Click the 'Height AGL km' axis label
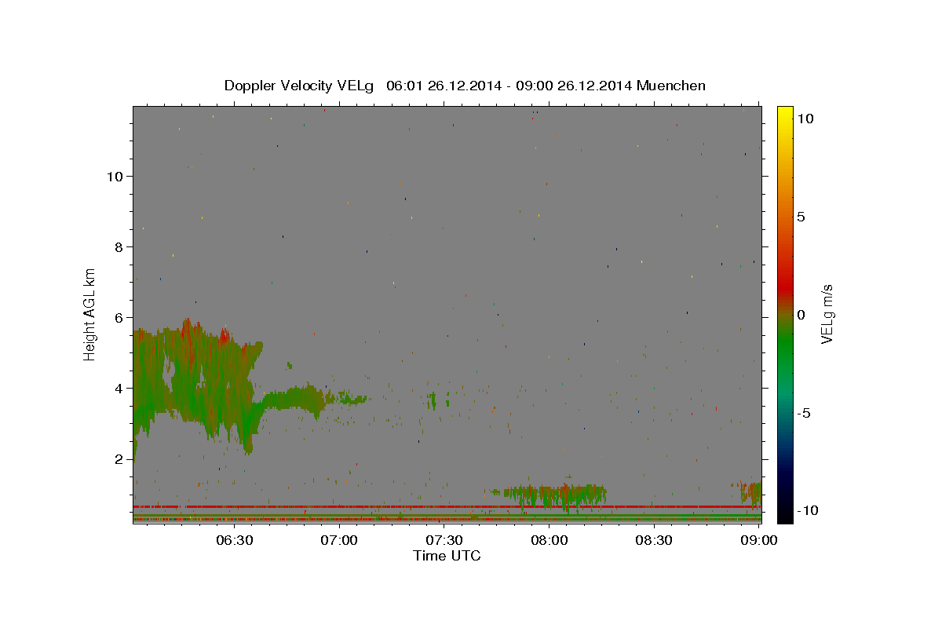Image resolution: width=942 pixels, height=628 pixels. click(x=89, y=314)
